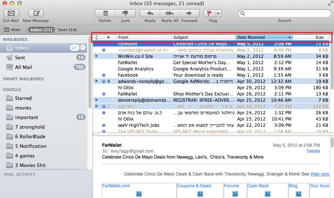
Task: Toggle unread dot on contact@cvpool.co.il message
Action: 104,50
